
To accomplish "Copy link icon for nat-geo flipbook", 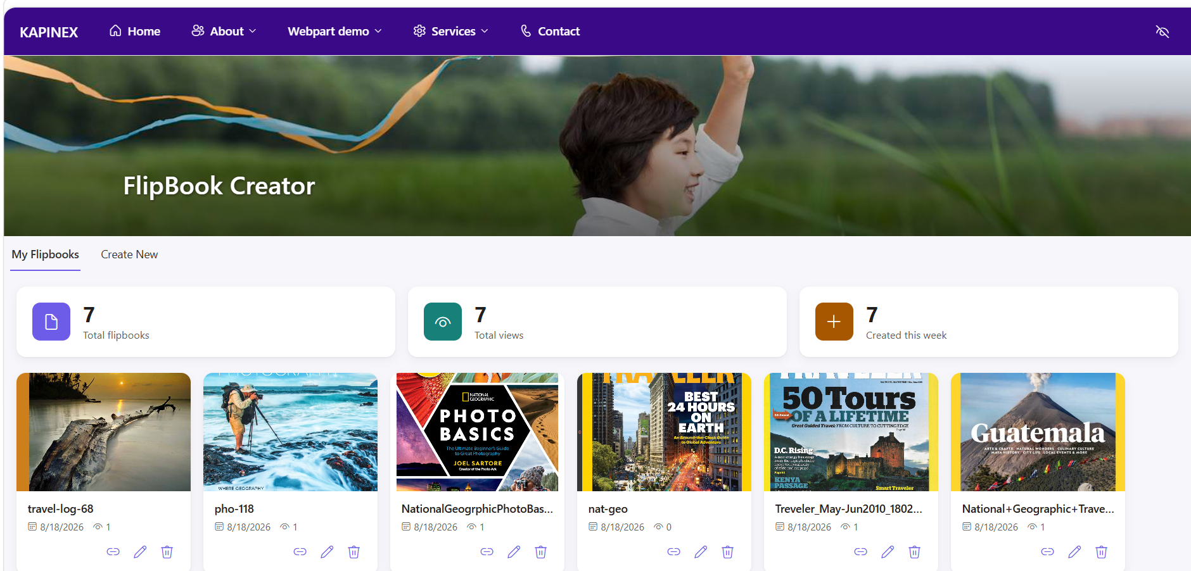I will point(673,552).
